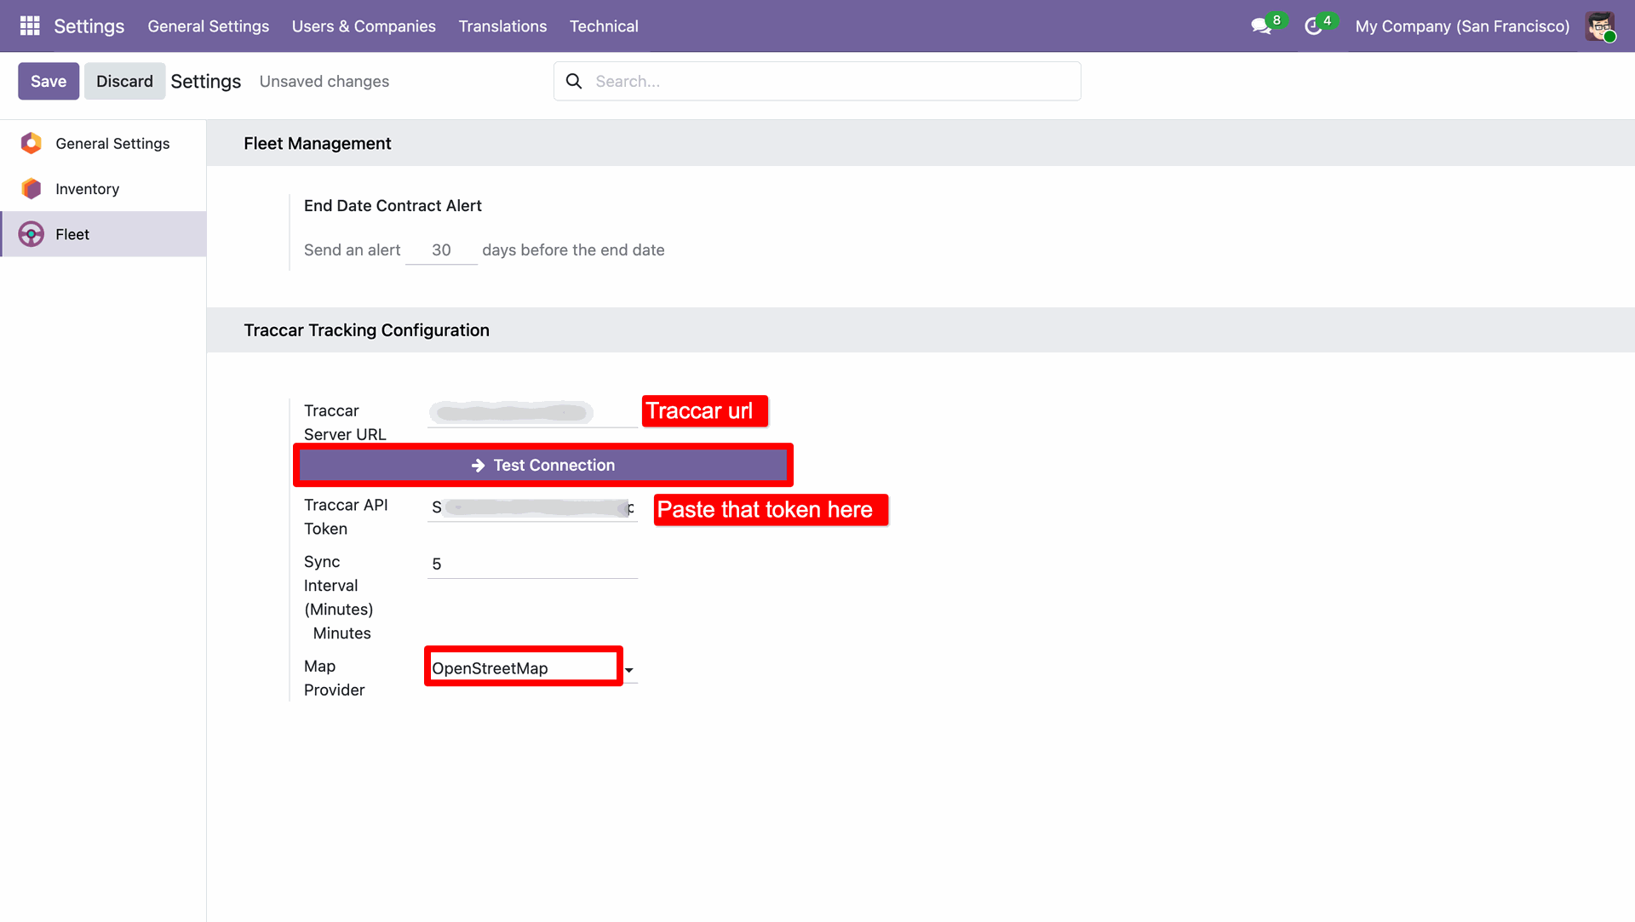Screen dimensions: 1635x922
Task: Open the activities clock icon
Action: pos(1313,26)
